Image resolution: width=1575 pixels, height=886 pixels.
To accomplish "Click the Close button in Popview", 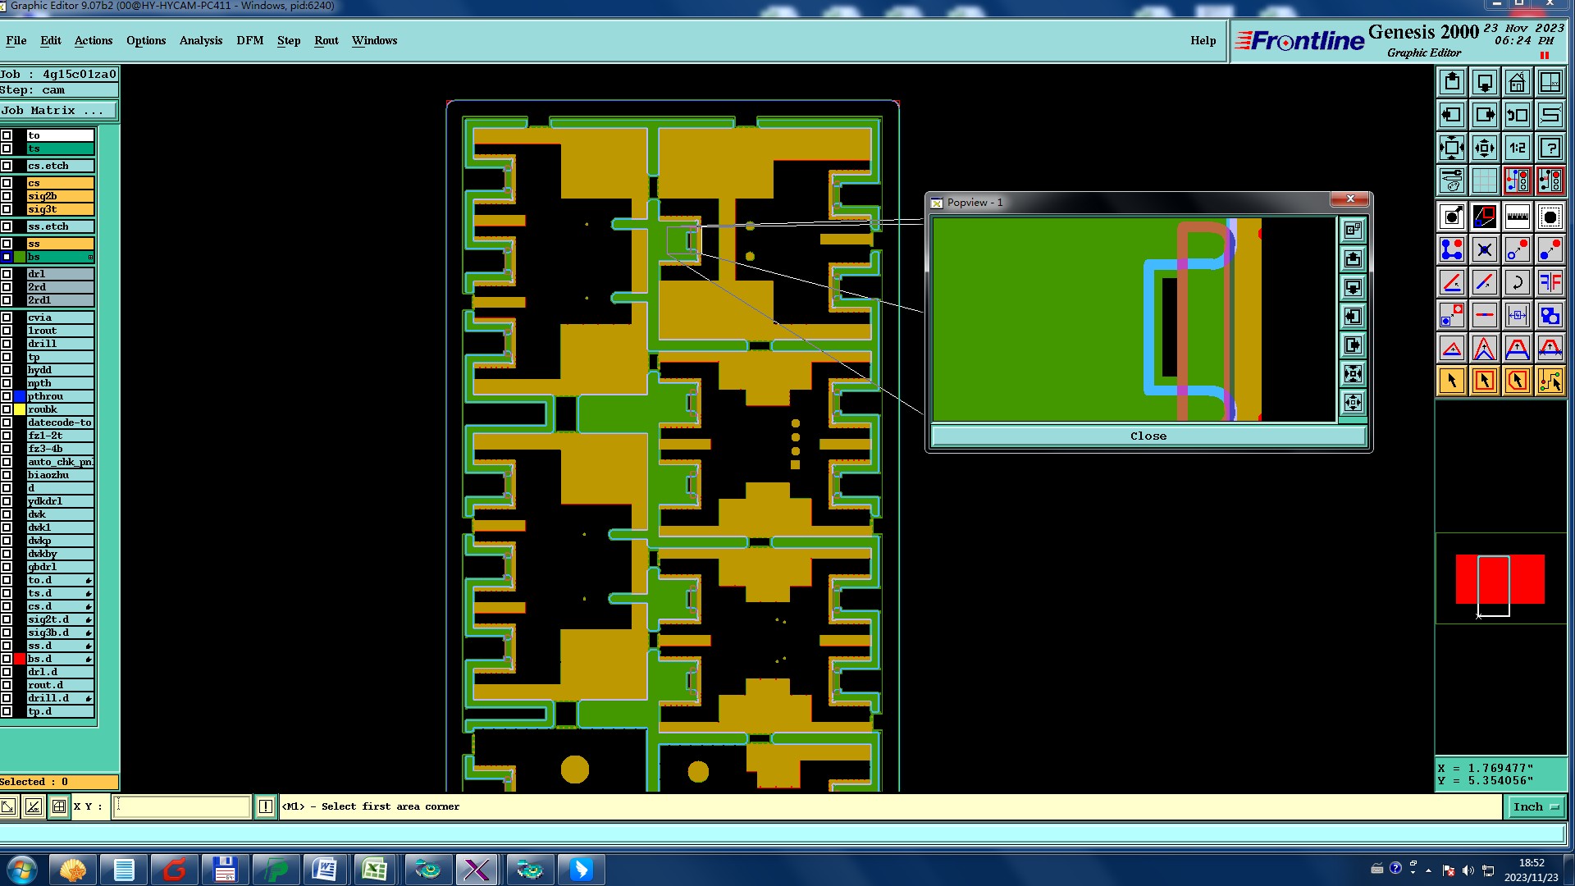I will 1148,436.
